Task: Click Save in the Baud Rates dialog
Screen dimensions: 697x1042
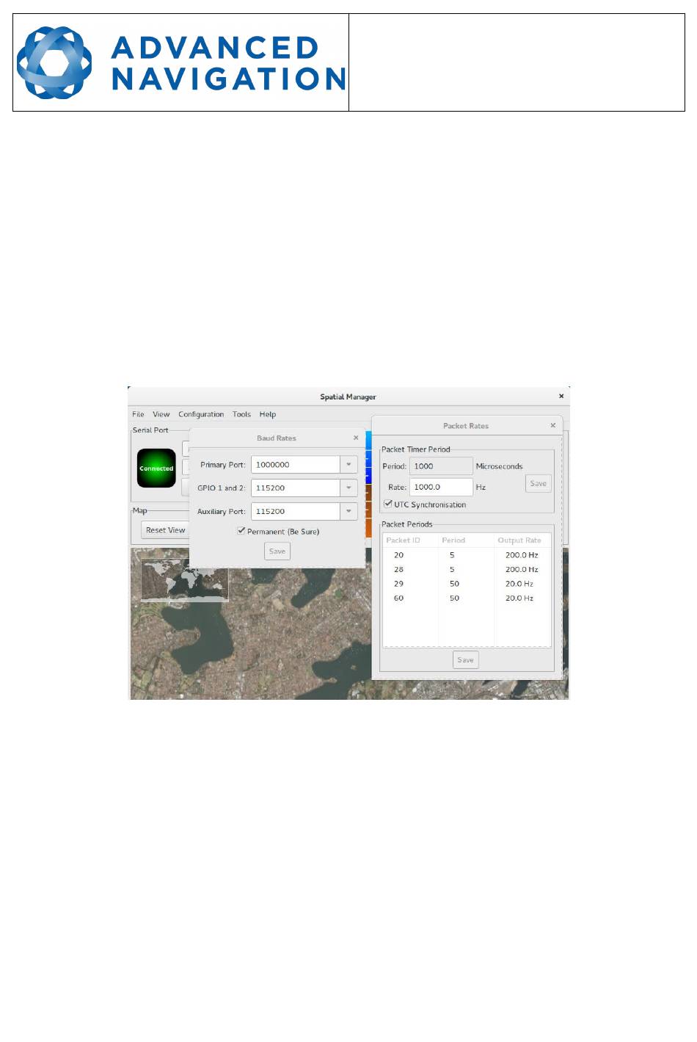Action: click(277, 551)
